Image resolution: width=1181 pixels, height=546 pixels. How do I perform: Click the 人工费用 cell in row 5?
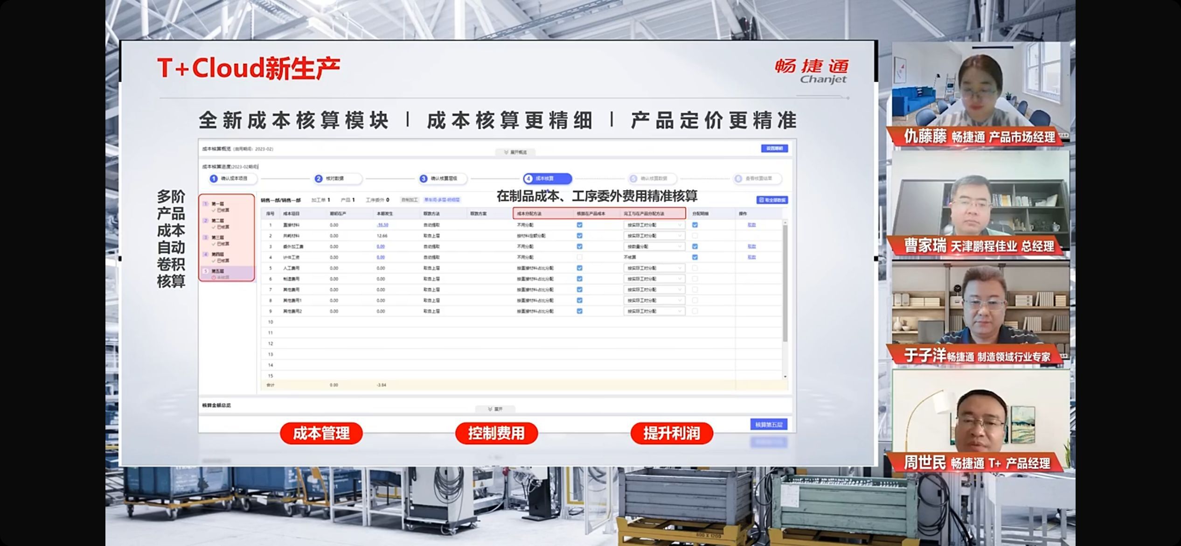point(291,268)
